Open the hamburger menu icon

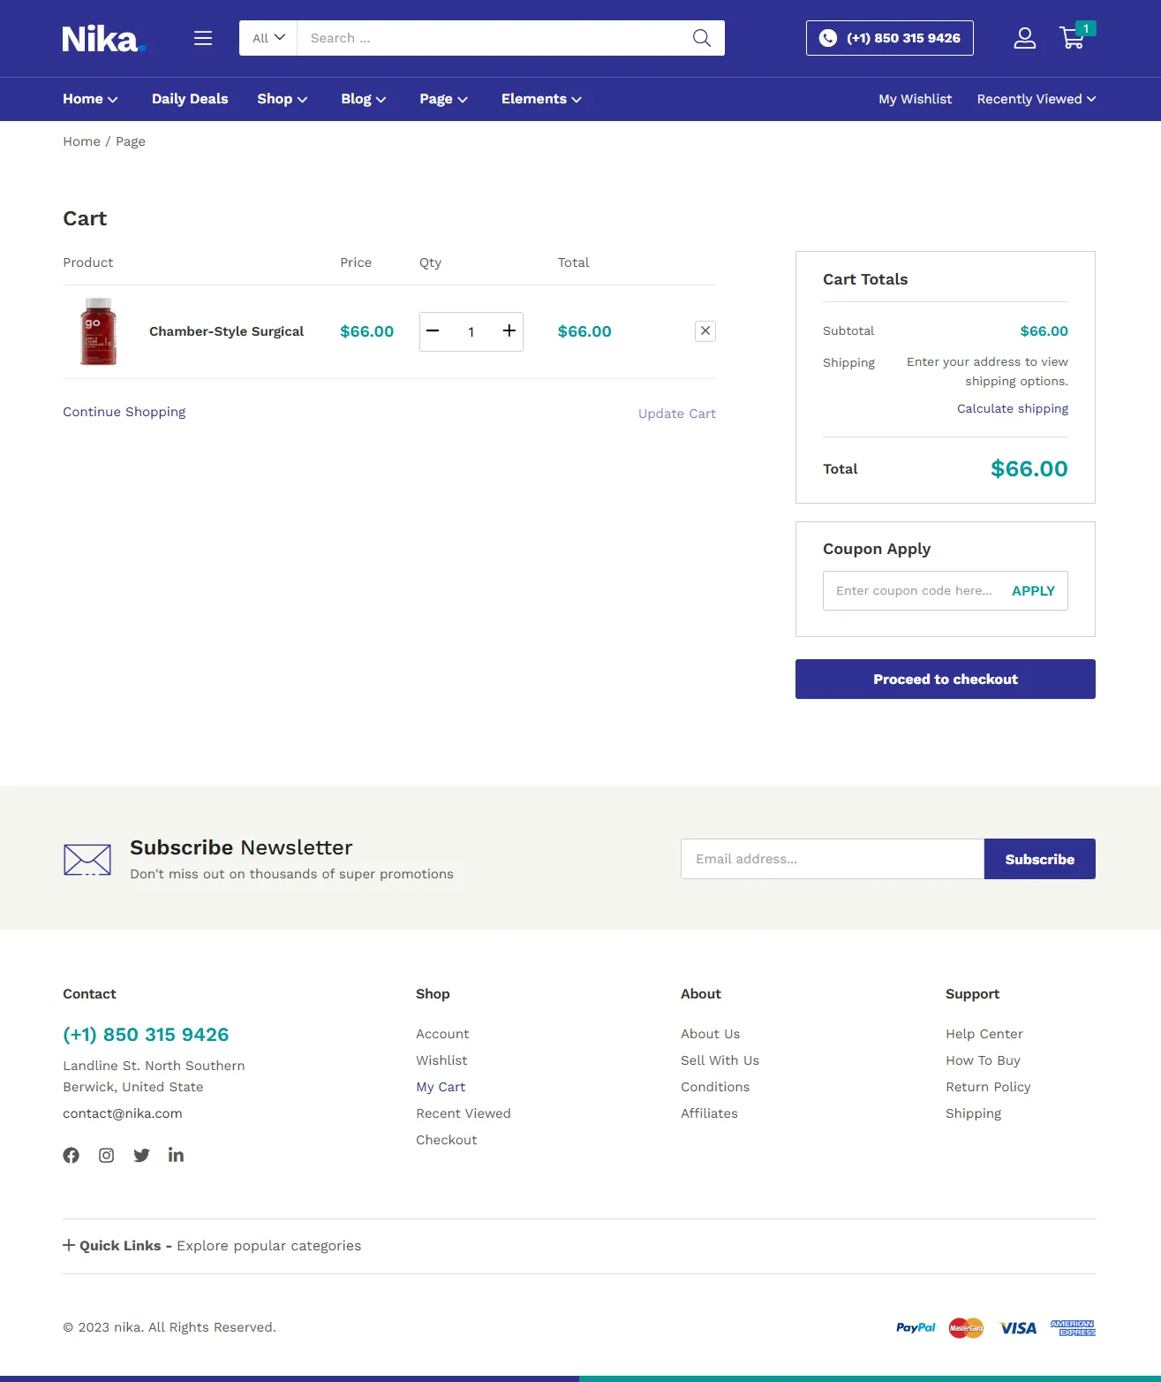point(203,38)
